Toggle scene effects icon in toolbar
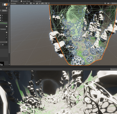The height and width of the screenshot is (114, 117). pos(37,3)
